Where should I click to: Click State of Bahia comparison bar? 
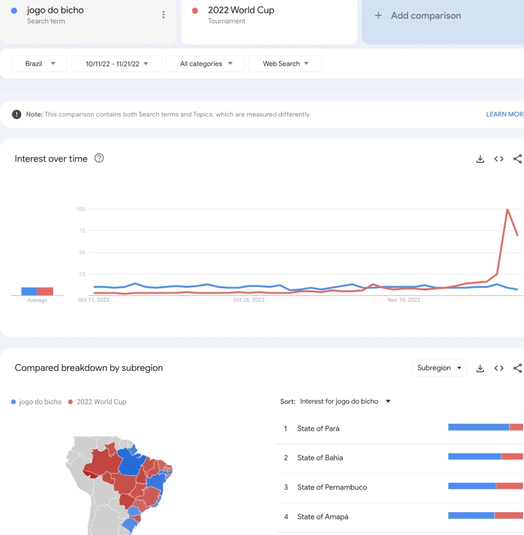pos(485,457)
